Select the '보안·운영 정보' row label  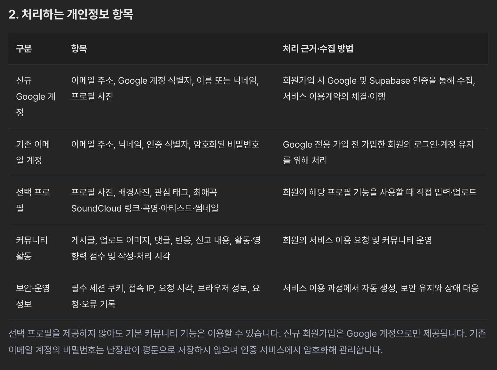tap(33, 296)
